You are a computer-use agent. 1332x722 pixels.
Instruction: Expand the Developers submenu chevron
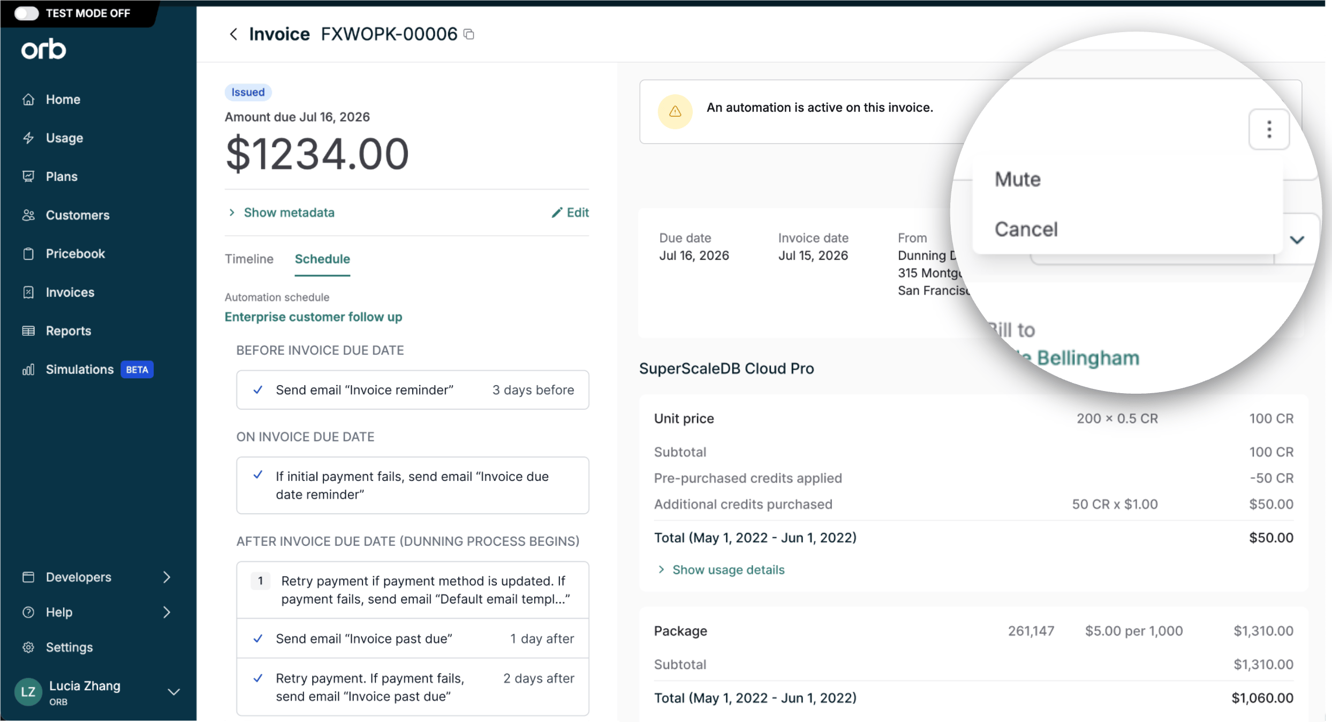166,577
